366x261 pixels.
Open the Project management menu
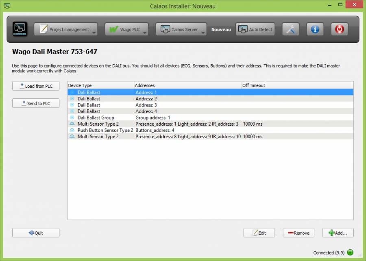pos(66,29)
